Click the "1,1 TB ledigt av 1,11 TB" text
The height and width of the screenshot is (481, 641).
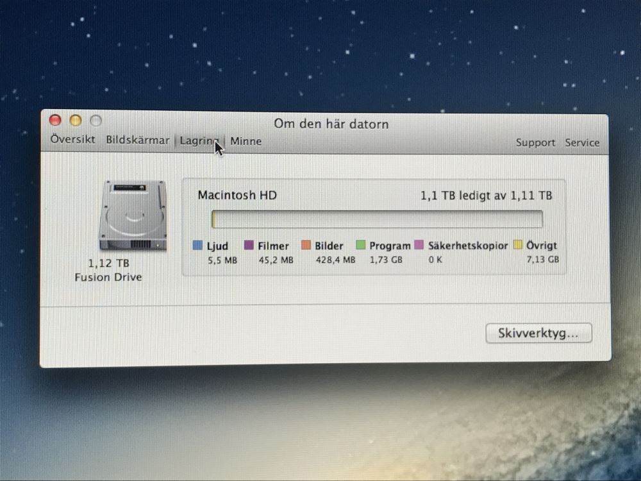[486, 196]
